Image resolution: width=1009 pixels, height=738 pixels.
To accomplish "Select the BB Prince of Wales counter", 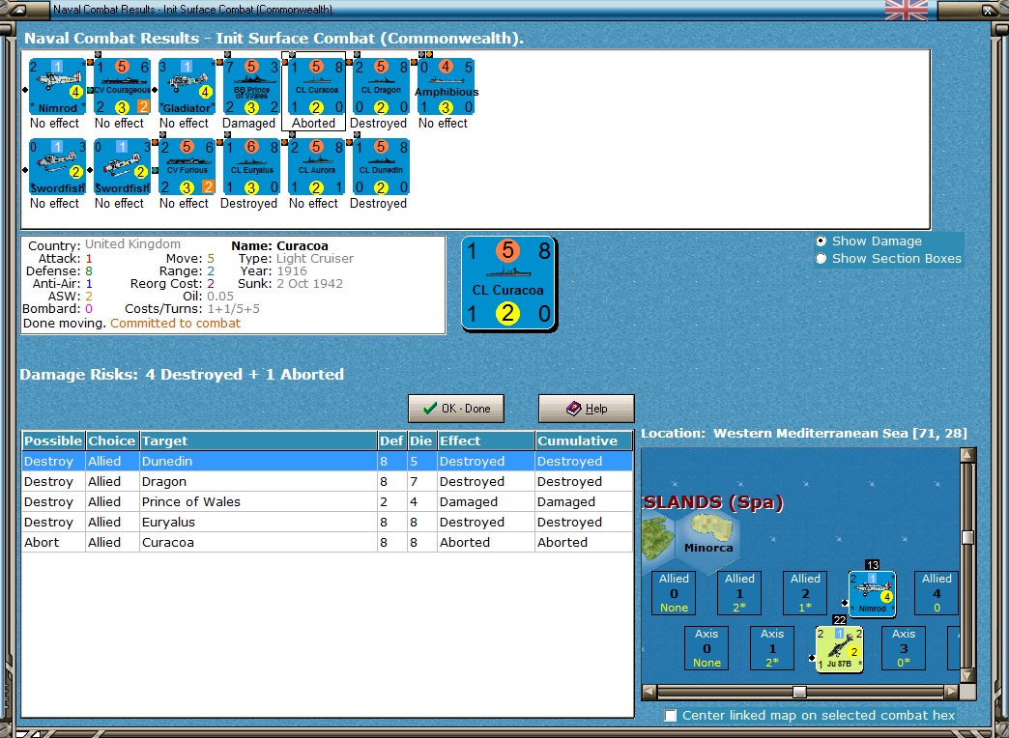I will tap(251, 87).
